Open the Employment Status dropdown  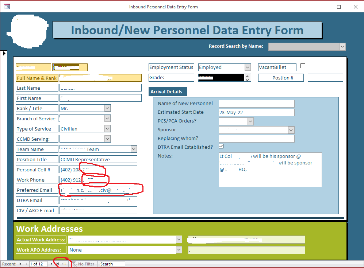(248, 67)
